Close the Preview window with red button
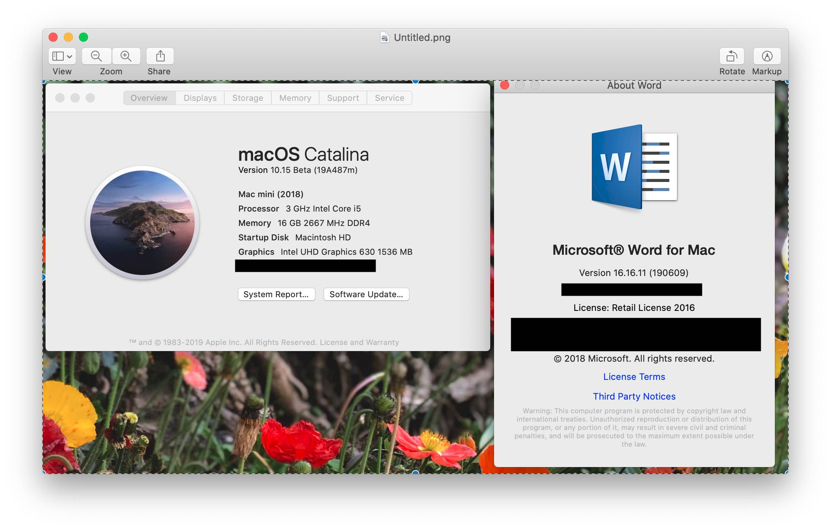Image resolution: width=831 pixels, height=530 pixels. (x=53, y=37)
